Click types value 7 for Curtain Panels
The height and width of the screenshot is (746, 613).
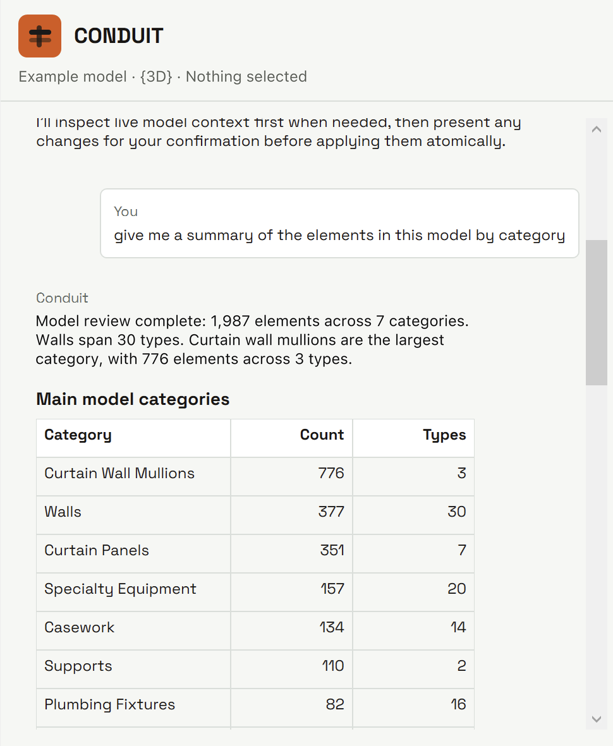click(462, 550)
